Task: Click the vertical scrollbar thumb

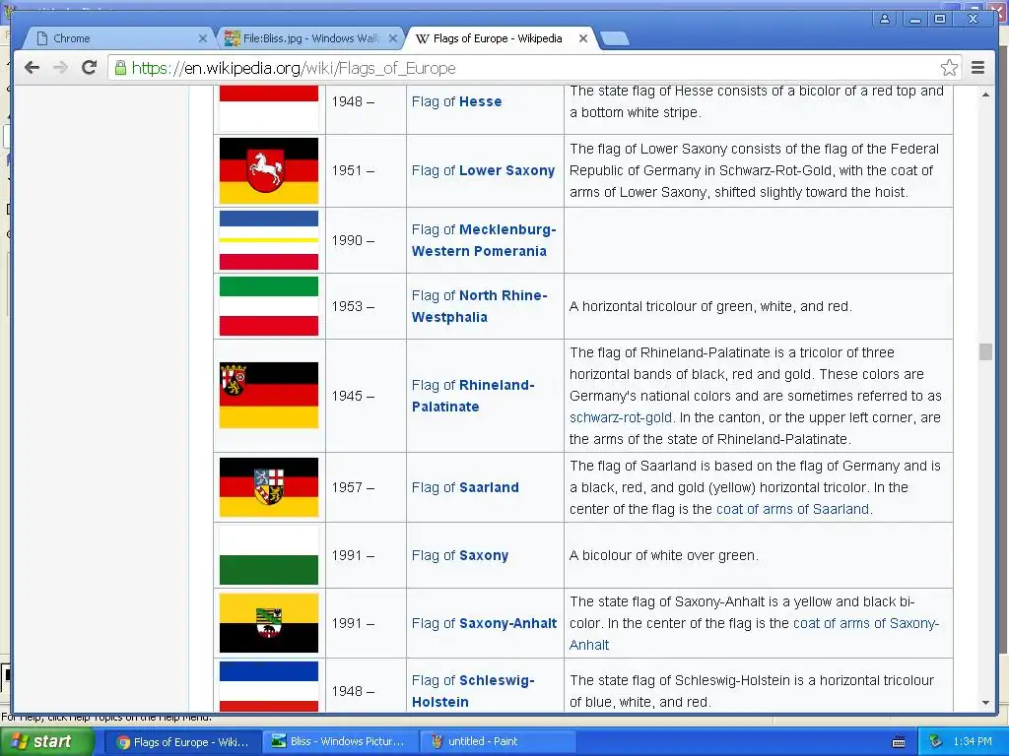Action: click(985, 351)
